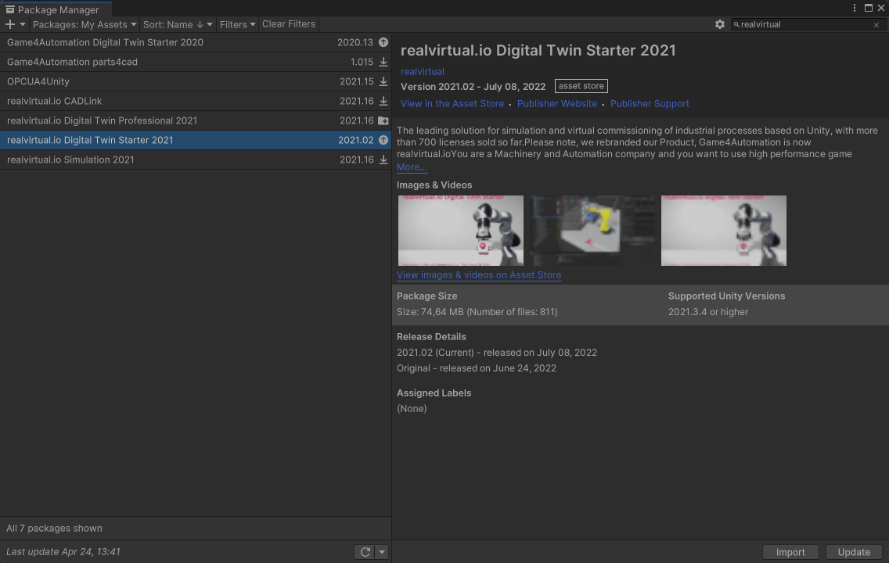This screenshot has height=563, width=889.
Task: Click update icon for Game4Automation Starter 2020
Action: point(383,42)
